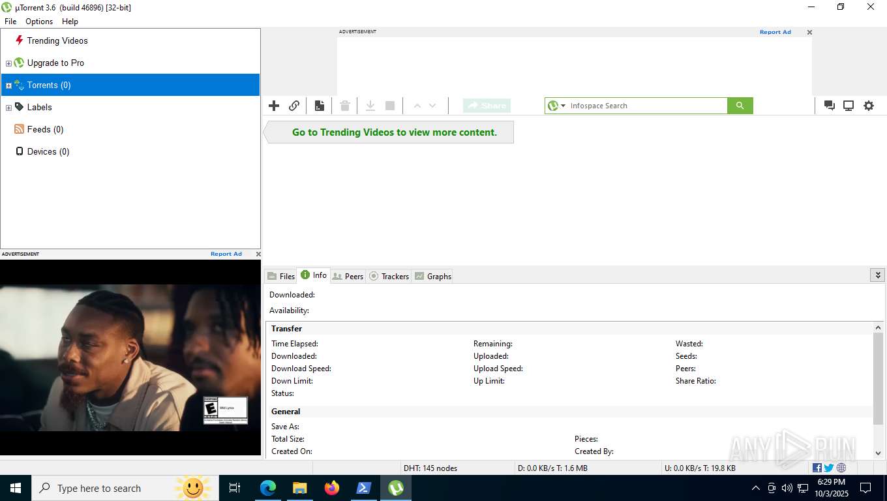Screen dimensions: 887x501
Task: Select Devices (0) in sidebar
Action: pyautogui.click(x=48, y=151)
